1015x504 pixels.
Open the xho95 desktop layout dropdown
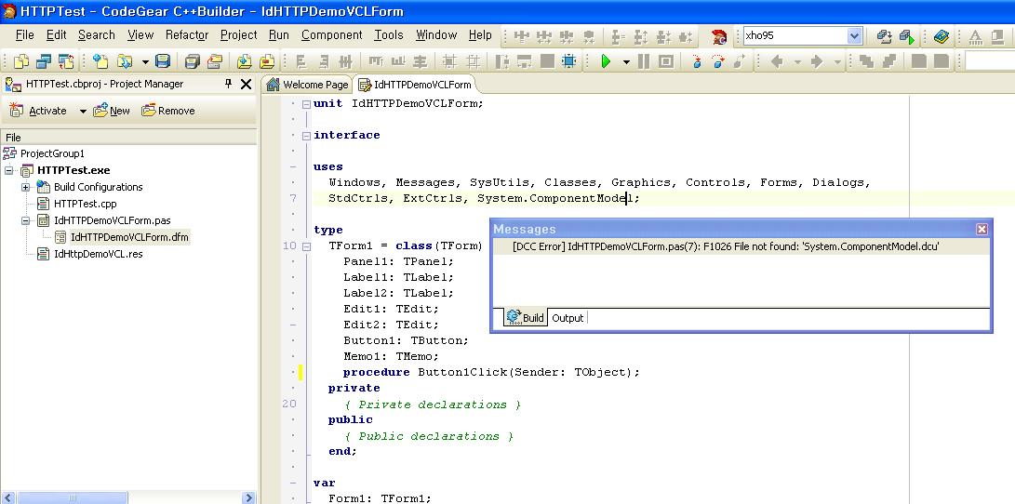[854, 36]
